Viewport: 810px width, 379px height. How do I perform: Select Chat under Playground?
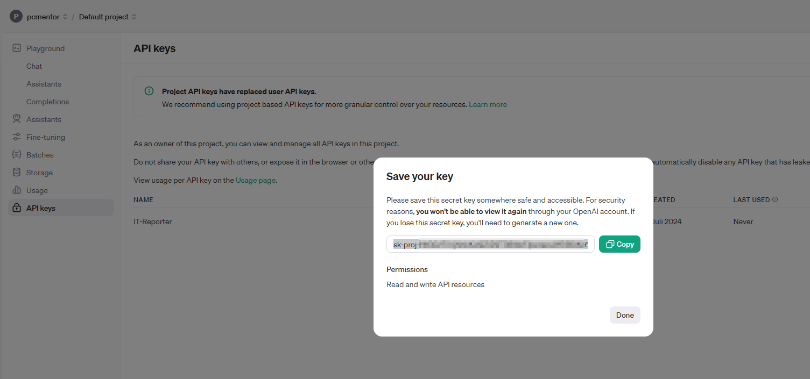coord(34,66)
